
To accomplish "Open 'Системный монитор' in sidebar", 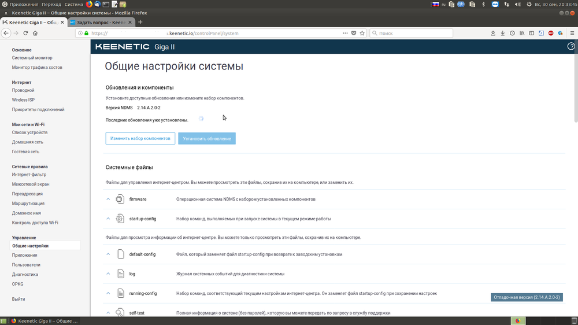I will pos(32,58).
